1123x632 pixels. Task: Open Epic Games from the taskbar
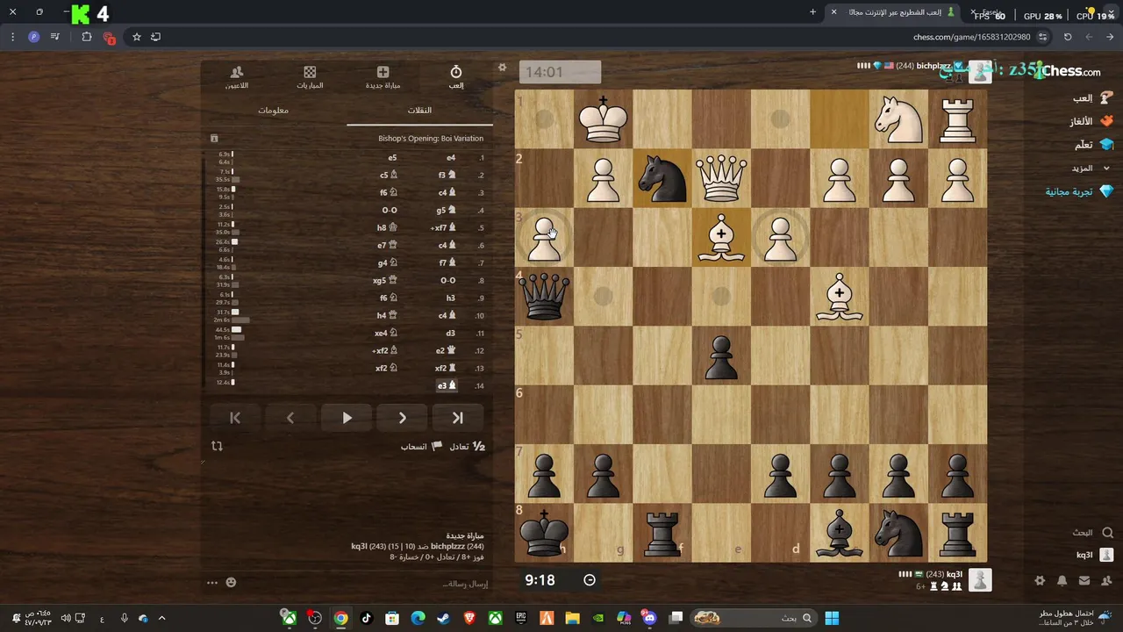coord(521,618)
